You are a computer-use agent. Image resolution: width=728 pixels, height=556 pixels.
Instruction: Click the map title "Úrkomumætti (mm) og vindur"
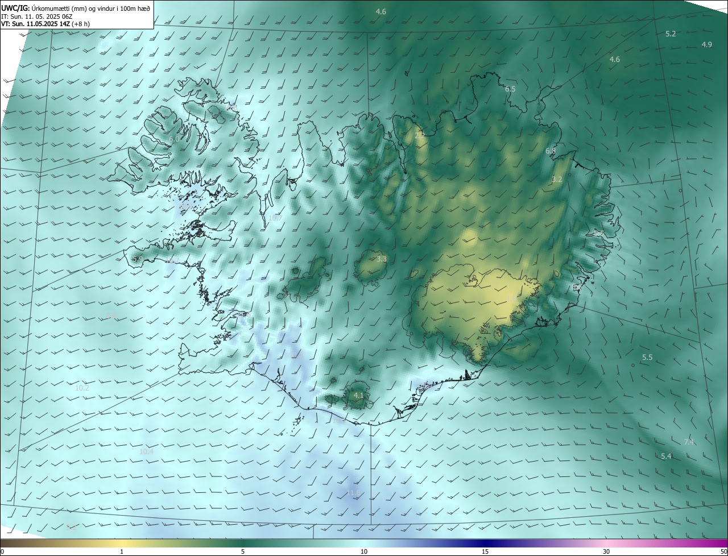[72, 8]
